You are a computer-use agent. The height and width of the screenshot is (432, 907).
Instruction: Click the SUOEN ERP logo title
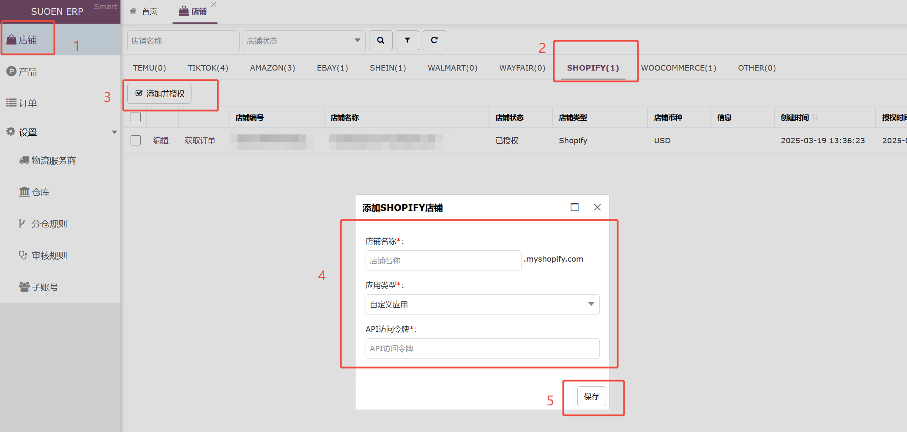(57, 11)
